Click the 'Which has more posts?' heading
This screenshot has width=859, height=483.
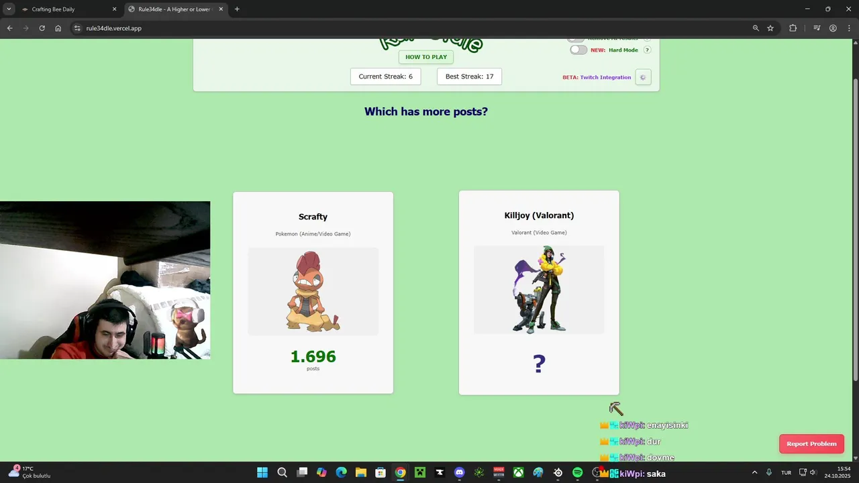425,111
